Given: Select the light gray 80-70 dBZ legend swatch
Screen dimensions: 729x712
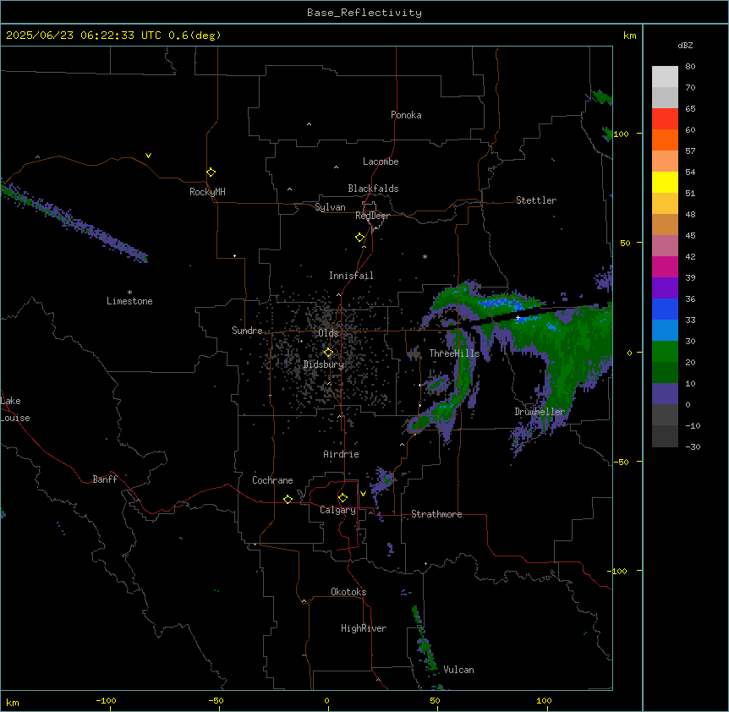Looking at the screenshot, I should pos(665,77).
